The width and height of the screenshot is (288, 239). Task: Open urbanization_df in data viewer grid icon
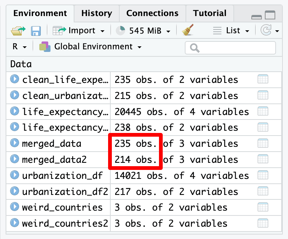(263, 176)
